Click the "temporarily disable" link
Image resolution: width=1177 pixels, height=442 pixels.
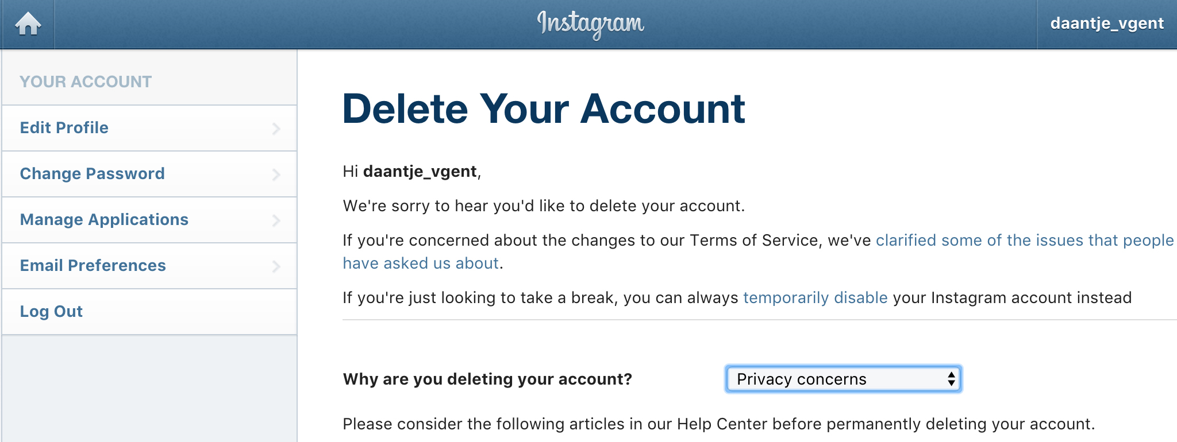coord(815,297)
